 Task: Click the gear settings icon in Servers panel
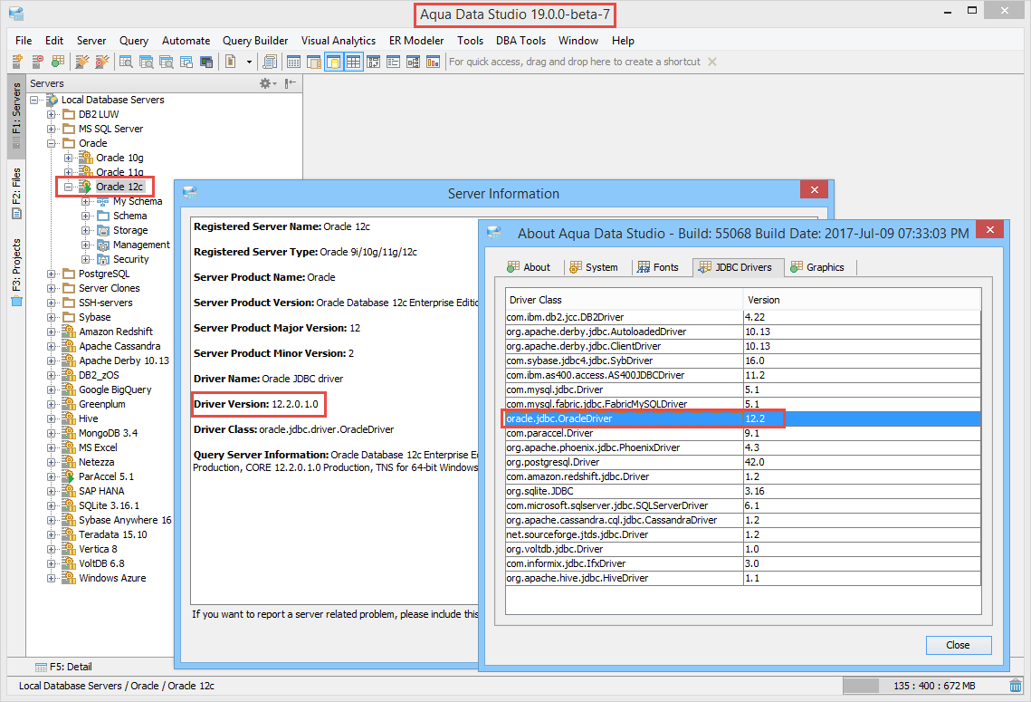pos(265,83)
